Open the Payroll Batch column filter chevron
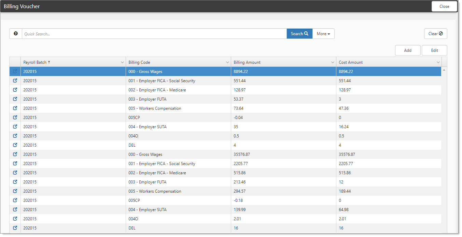The image size is (462, 237). point(123,62)
